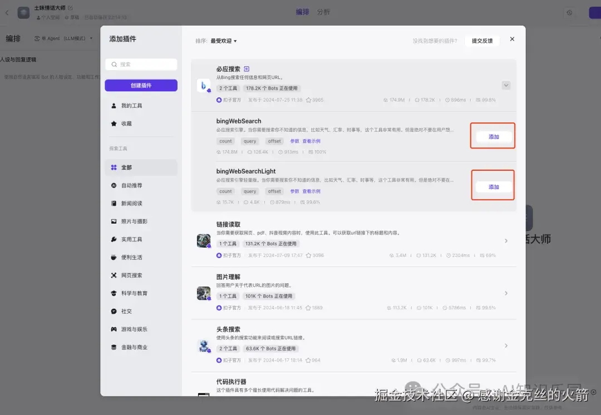Select the 自动推荐 category icon
Image resolution: width=601 pixels, height=415 pixels.
coord(113,186)
